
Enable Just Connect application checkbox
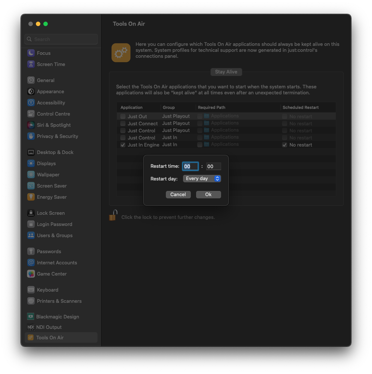coord(123,123)
